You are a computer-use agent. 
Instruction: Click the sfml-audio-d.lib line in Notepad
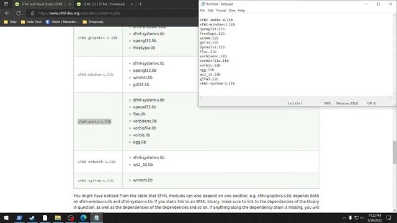coord(216,20)
